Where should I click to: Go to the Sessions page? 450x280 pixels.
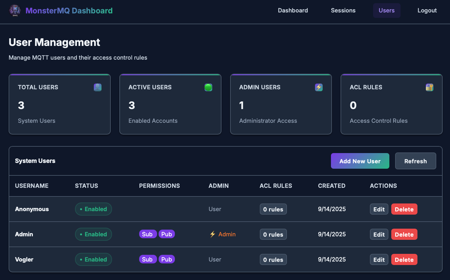pyautogui.click(x=343, y=11)
